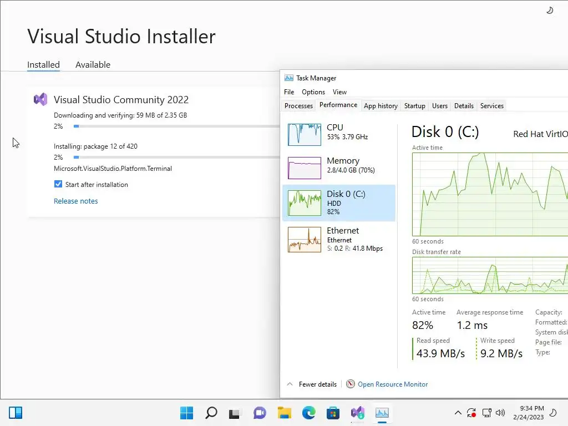The height and width of the screenshot is (426, 568).
Task: Click the downloading progress bar
Action: (x=177, y=126)
